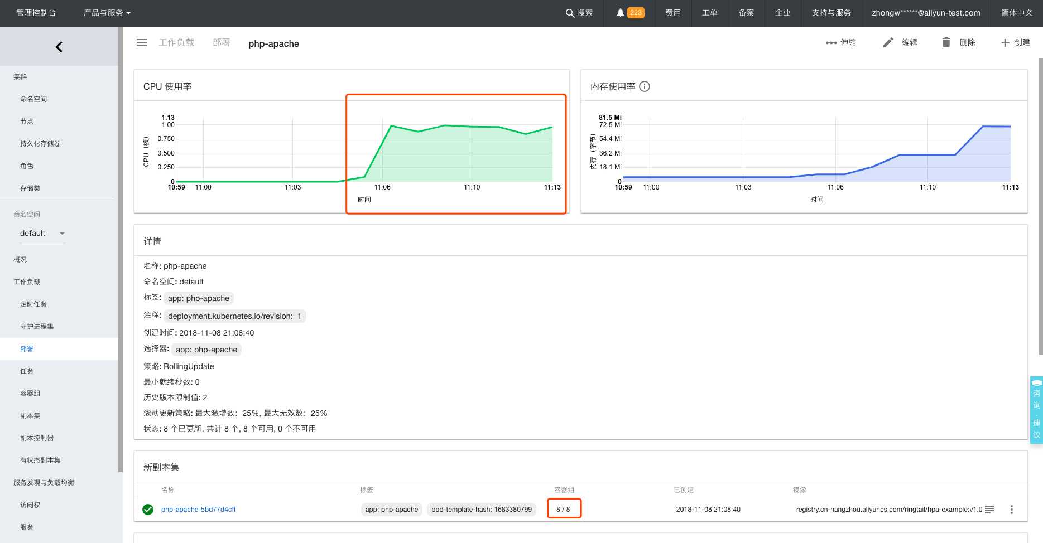Viewport: 1043px width, 543px height.
Task: Open php-apache-5bd77d4cff replica set link
Action: (199, 510)
